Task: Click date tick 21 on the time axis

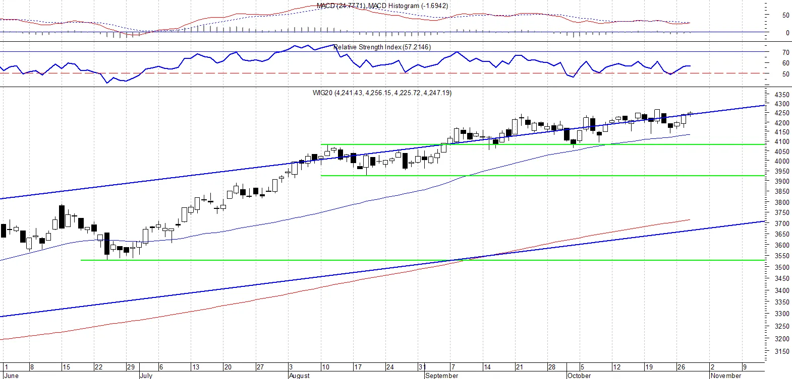Action: tap(519, 367)
